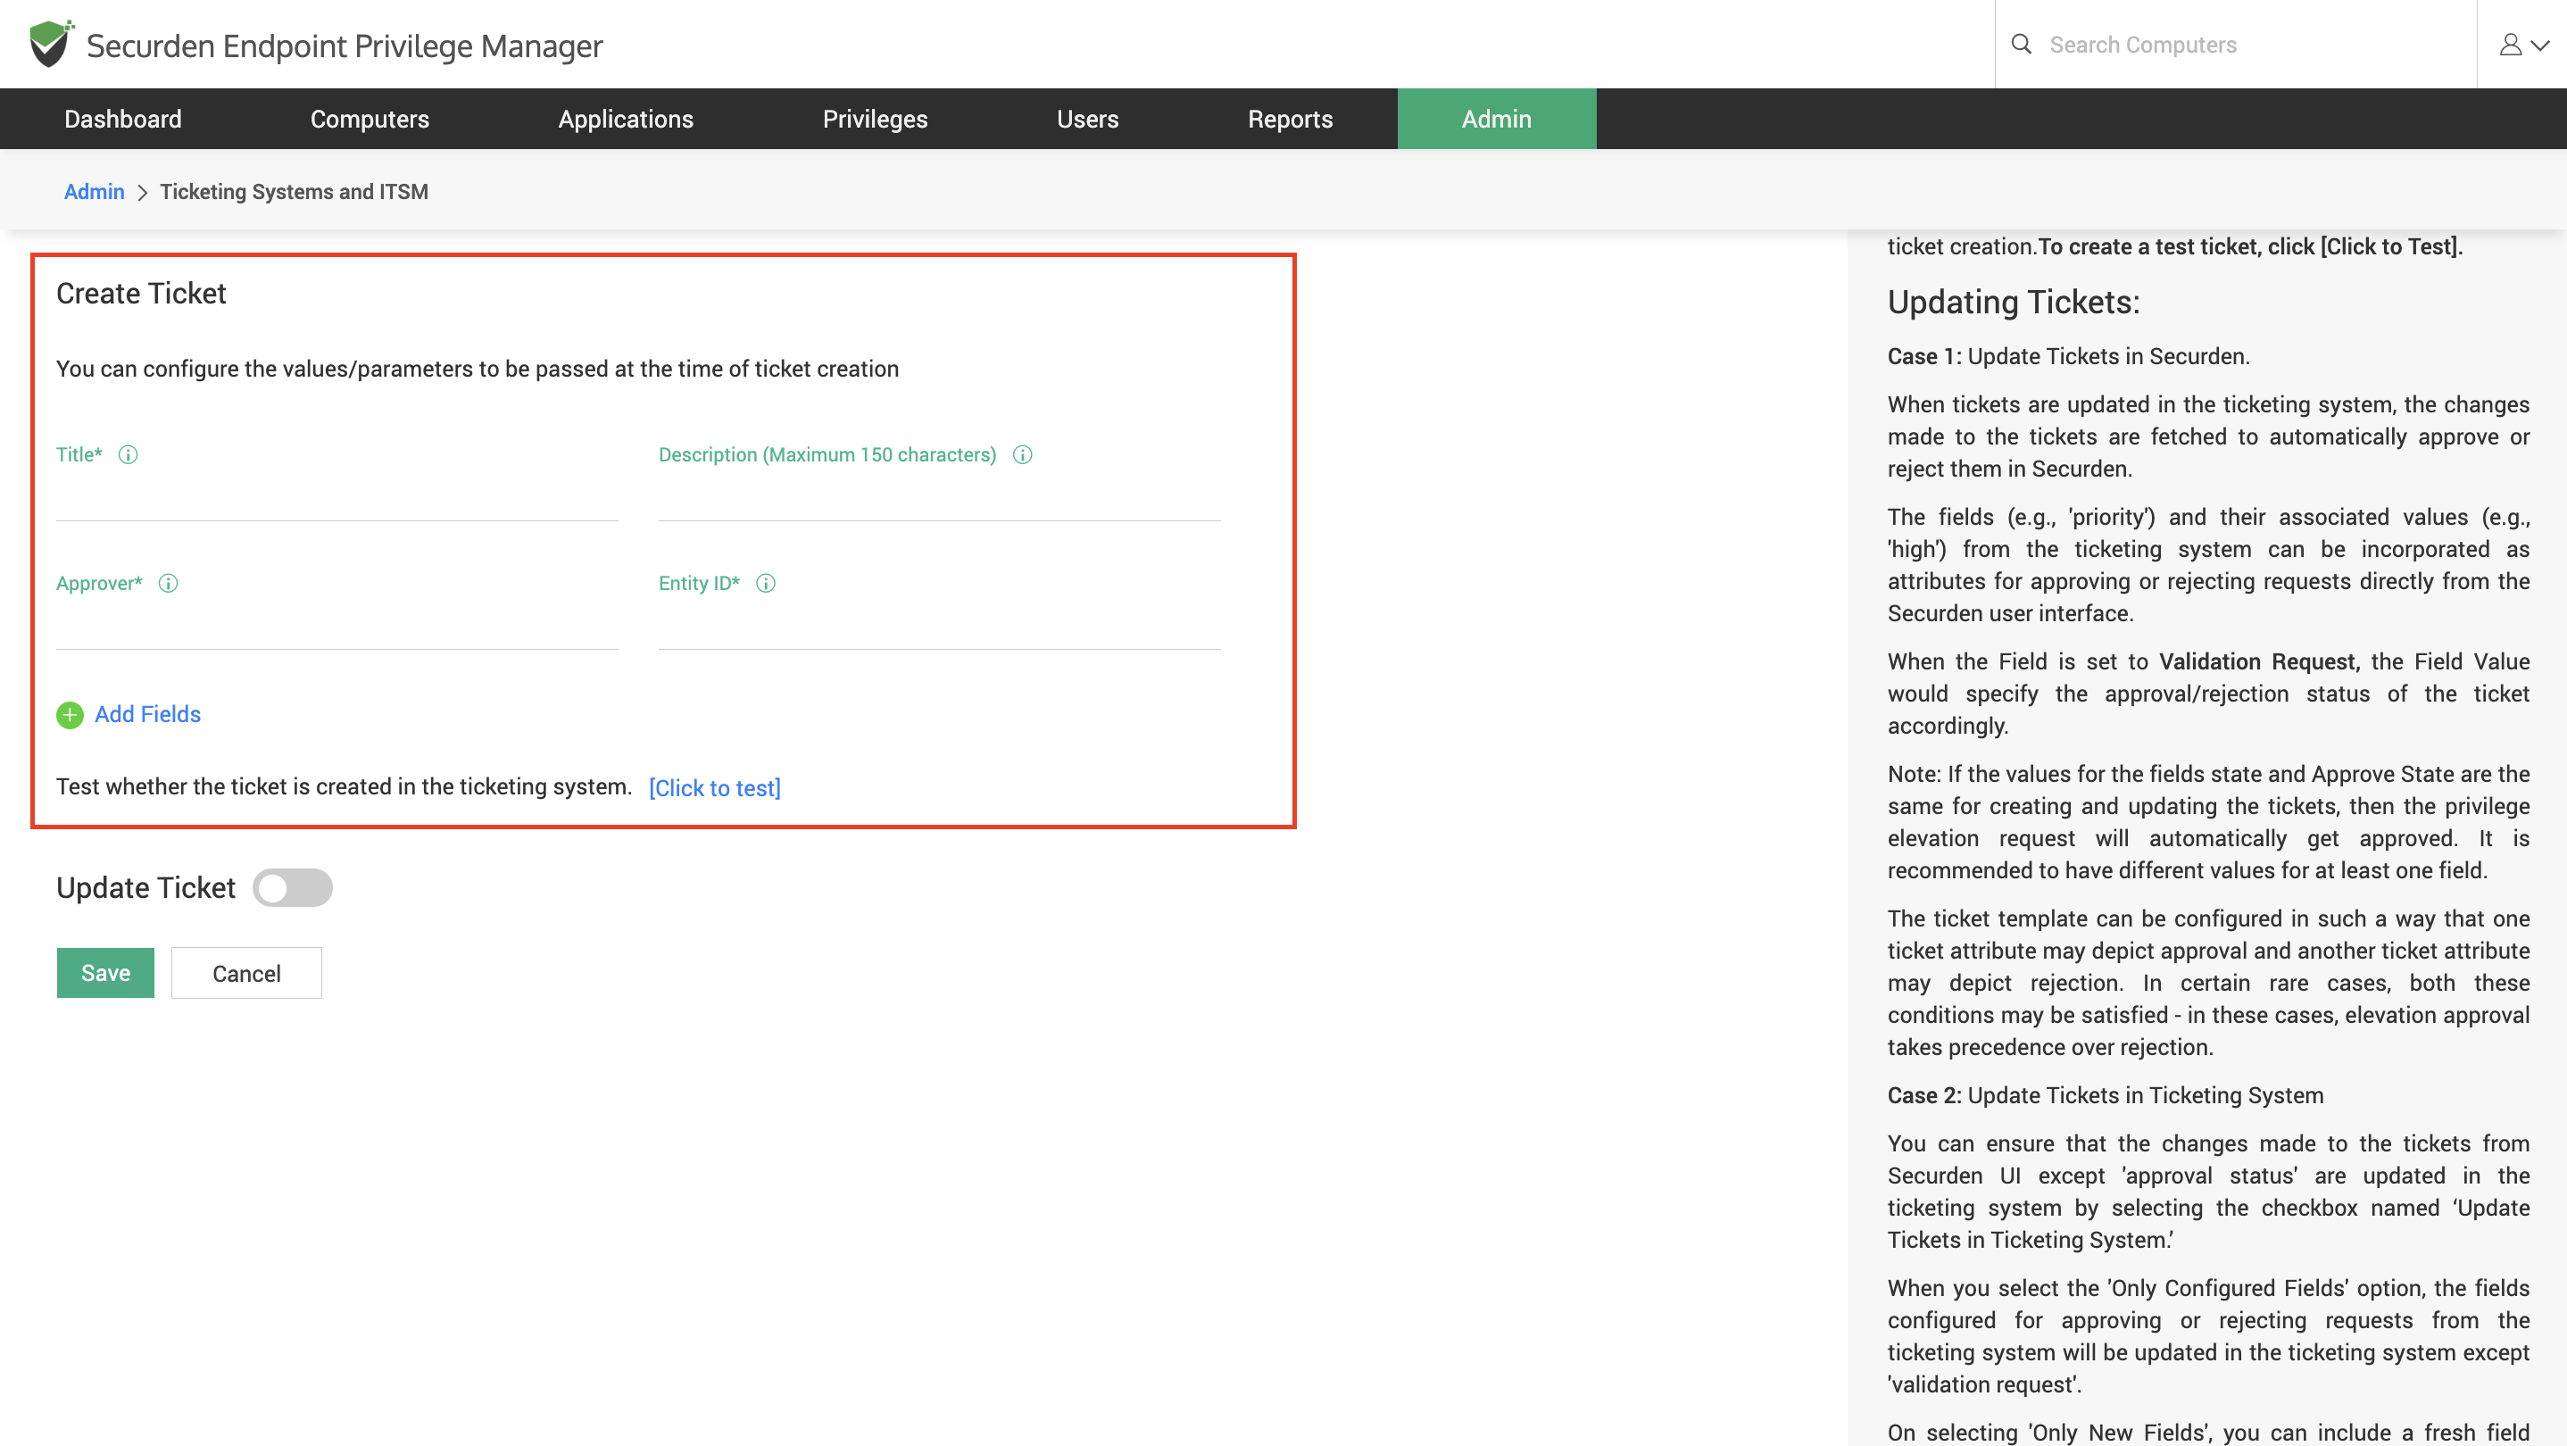Screen dimensions: 2567x1446
Task: Click the 'Ticketing Systems and ITSM' breadcrumb text
Action: 294,191
